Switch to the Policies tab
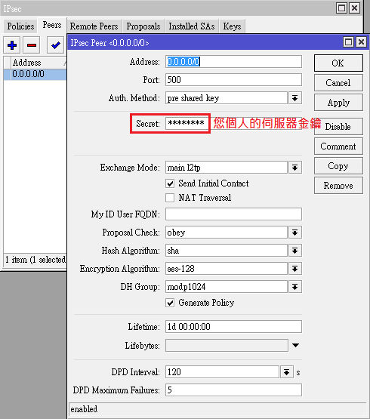 [x=20, y=26]
